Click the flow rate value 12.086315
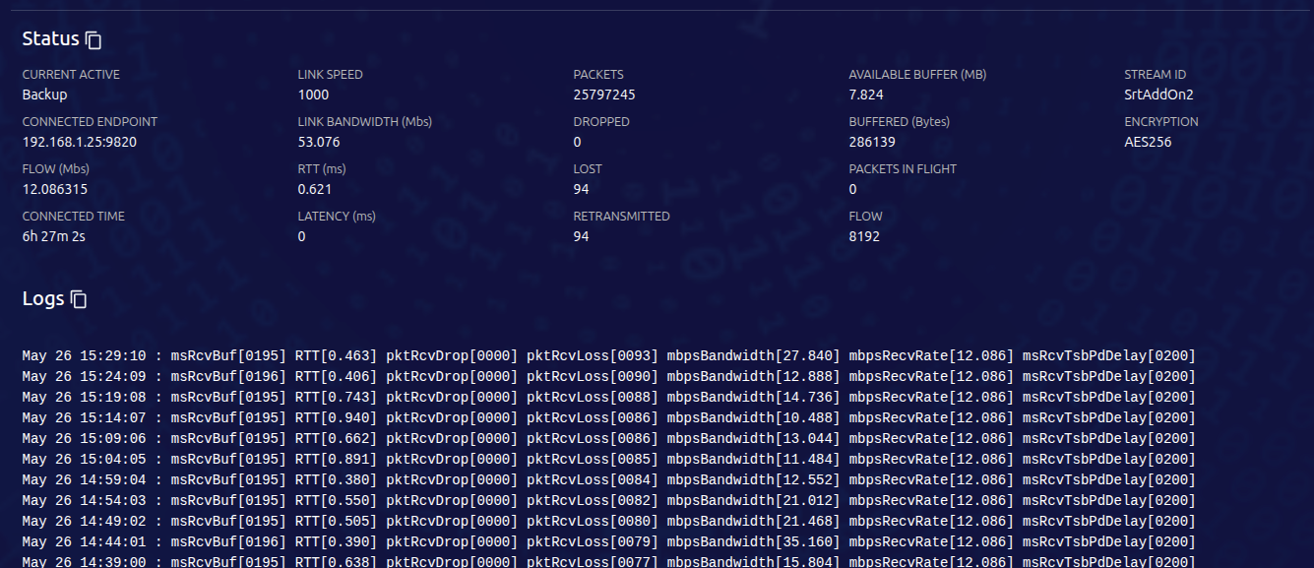1314x568 pixels. pos(55,189)
